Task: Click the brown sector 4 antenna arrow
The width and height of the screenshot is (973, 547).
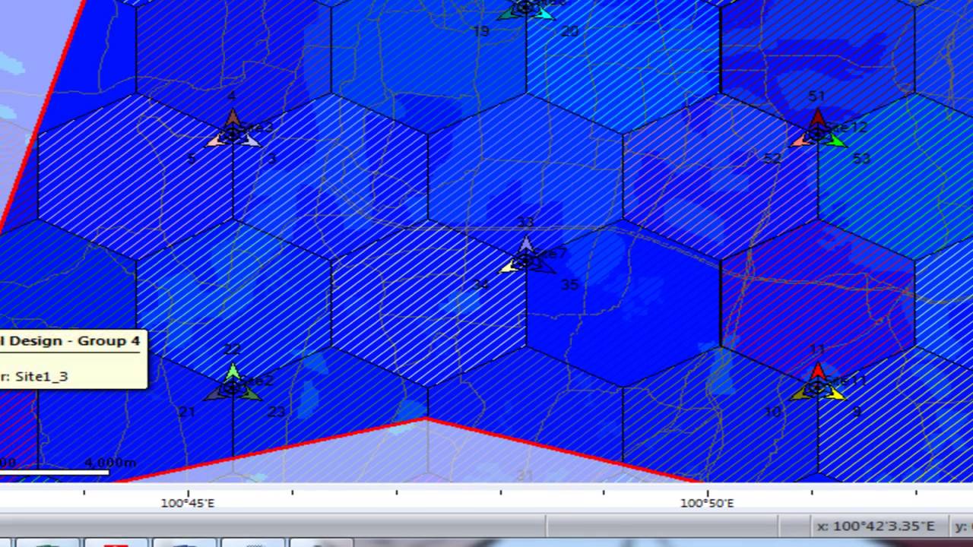Action: click(x=233, y=118)
